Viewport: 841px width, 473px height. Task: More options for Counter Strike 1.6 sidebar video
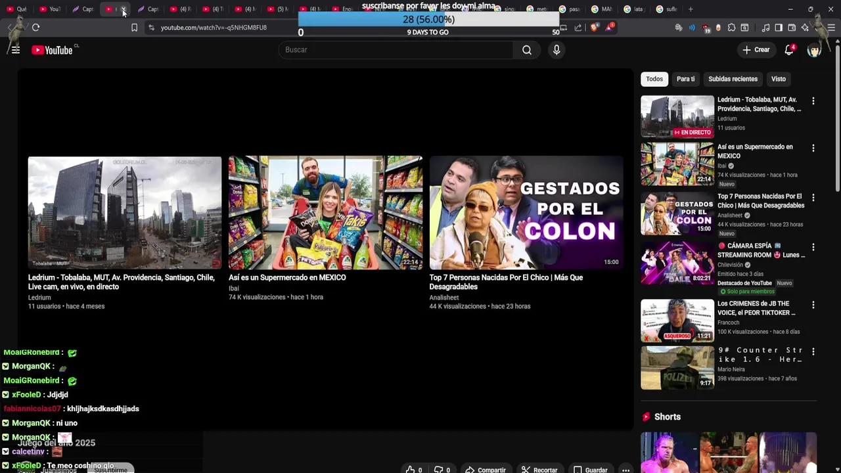point(813,352)
